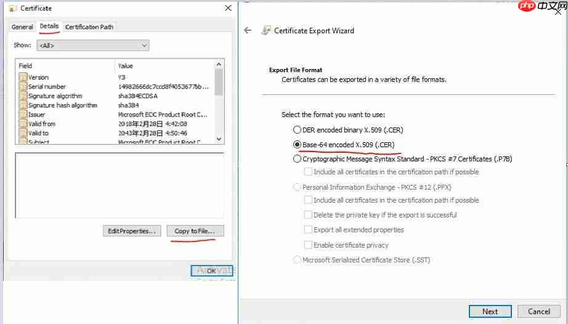The width and height of the screenshot is (568, 324).
Task: Click the Version field icon
Action: tap(23, 78)
